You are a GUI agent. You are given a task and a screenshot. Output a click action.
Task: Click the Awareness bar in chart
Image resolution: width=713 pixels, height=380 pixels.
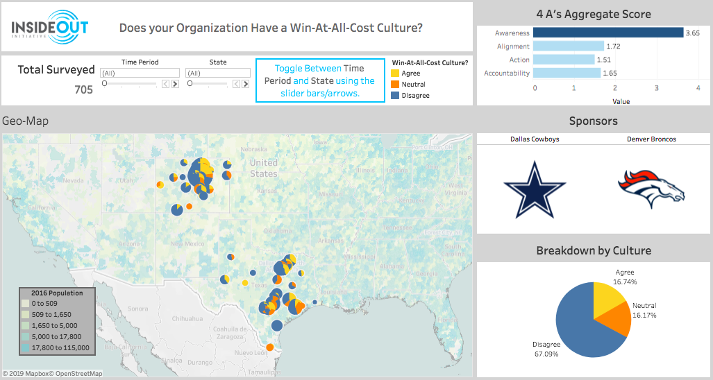pyautogui.click(x=608, y=33)
